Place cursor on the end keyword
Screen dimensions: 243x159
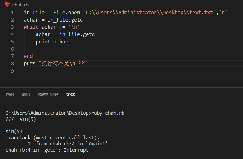click(x=28, y=56)
